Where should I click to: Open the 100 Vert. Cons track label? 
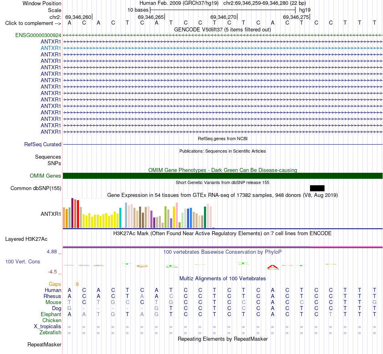(x=23, y=261)
